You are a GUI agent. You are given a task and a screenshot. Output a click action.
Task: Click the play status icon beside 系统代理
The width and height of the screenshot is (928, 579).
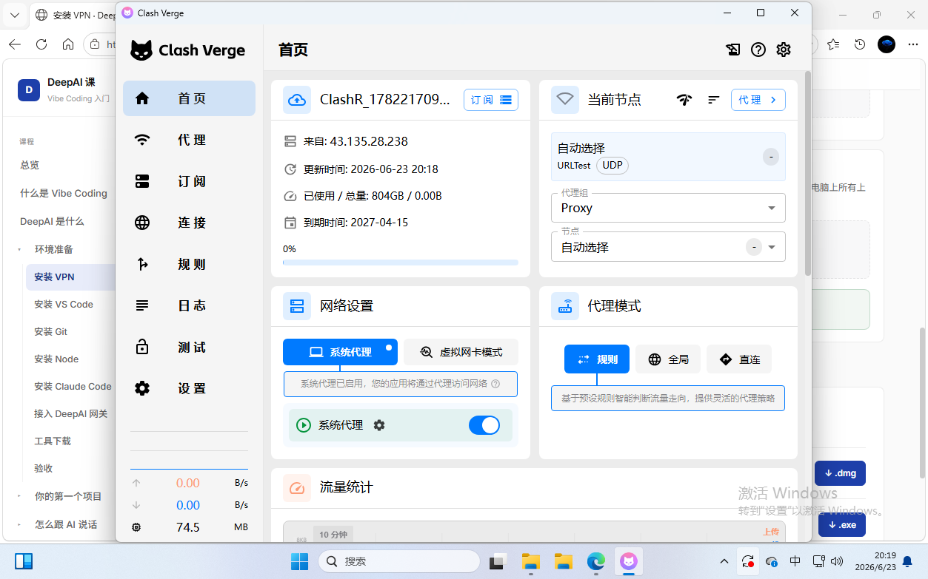coord(304,425)
